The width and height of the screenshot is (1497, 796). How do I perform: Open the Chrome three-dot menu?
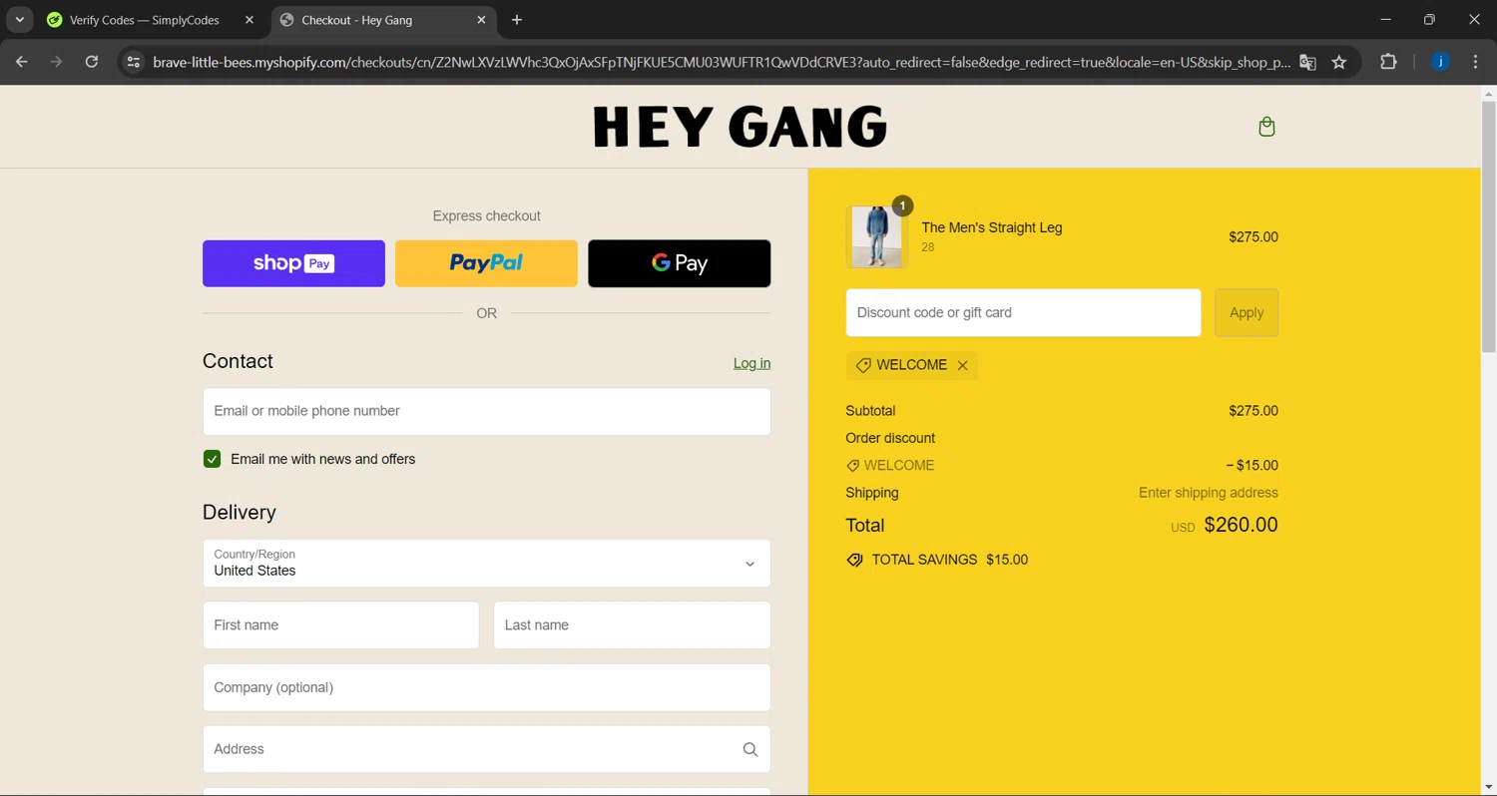coord(1475,62)
